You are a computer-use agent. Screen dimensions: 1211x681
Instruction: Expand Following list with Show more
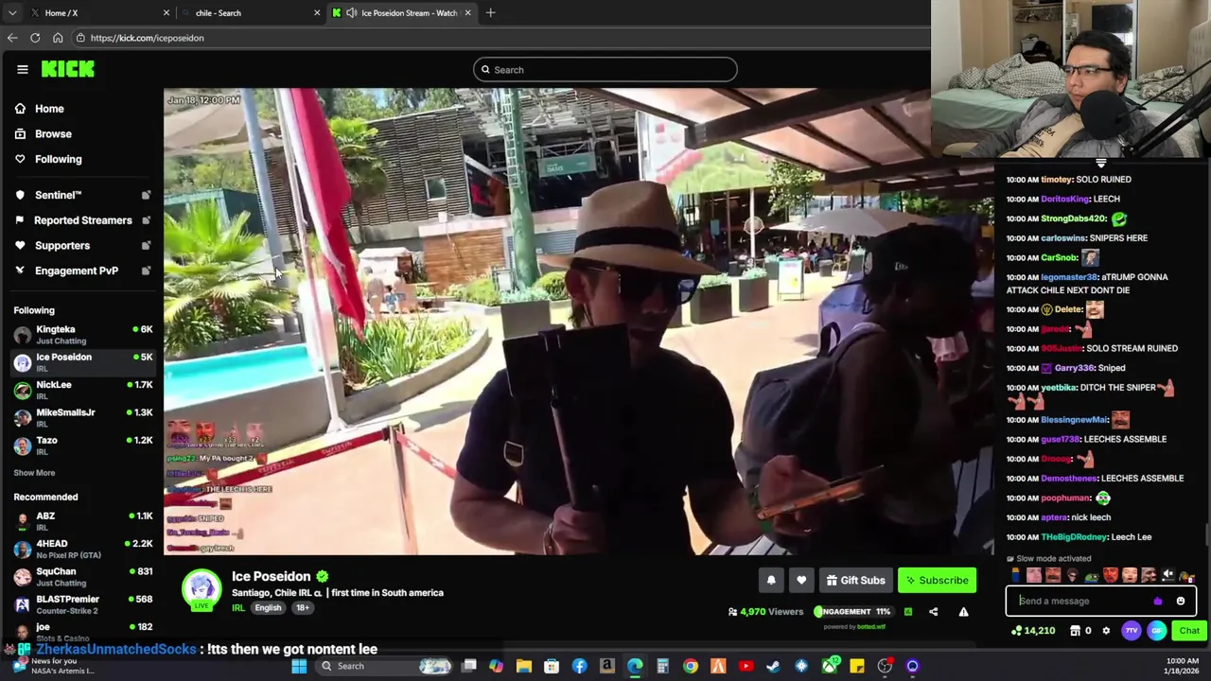click(34, 473)
